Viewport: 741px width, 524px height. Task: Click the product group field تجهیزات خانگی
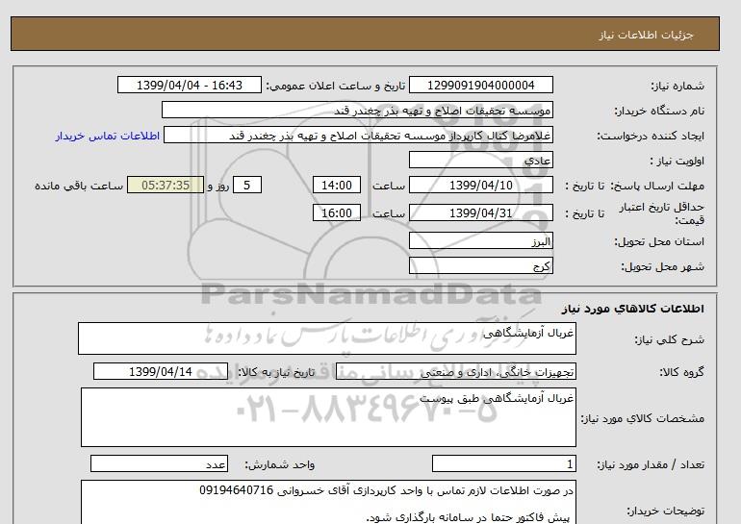456,371
